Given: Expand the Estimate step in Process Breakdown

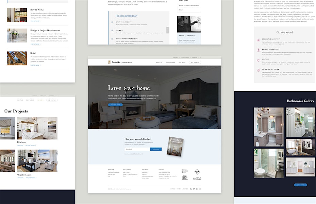Looking at the screenshot, I should (112, 30).
